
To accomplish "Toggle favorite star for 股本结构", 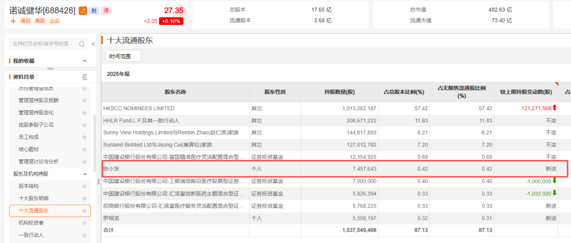I will 85,186.
